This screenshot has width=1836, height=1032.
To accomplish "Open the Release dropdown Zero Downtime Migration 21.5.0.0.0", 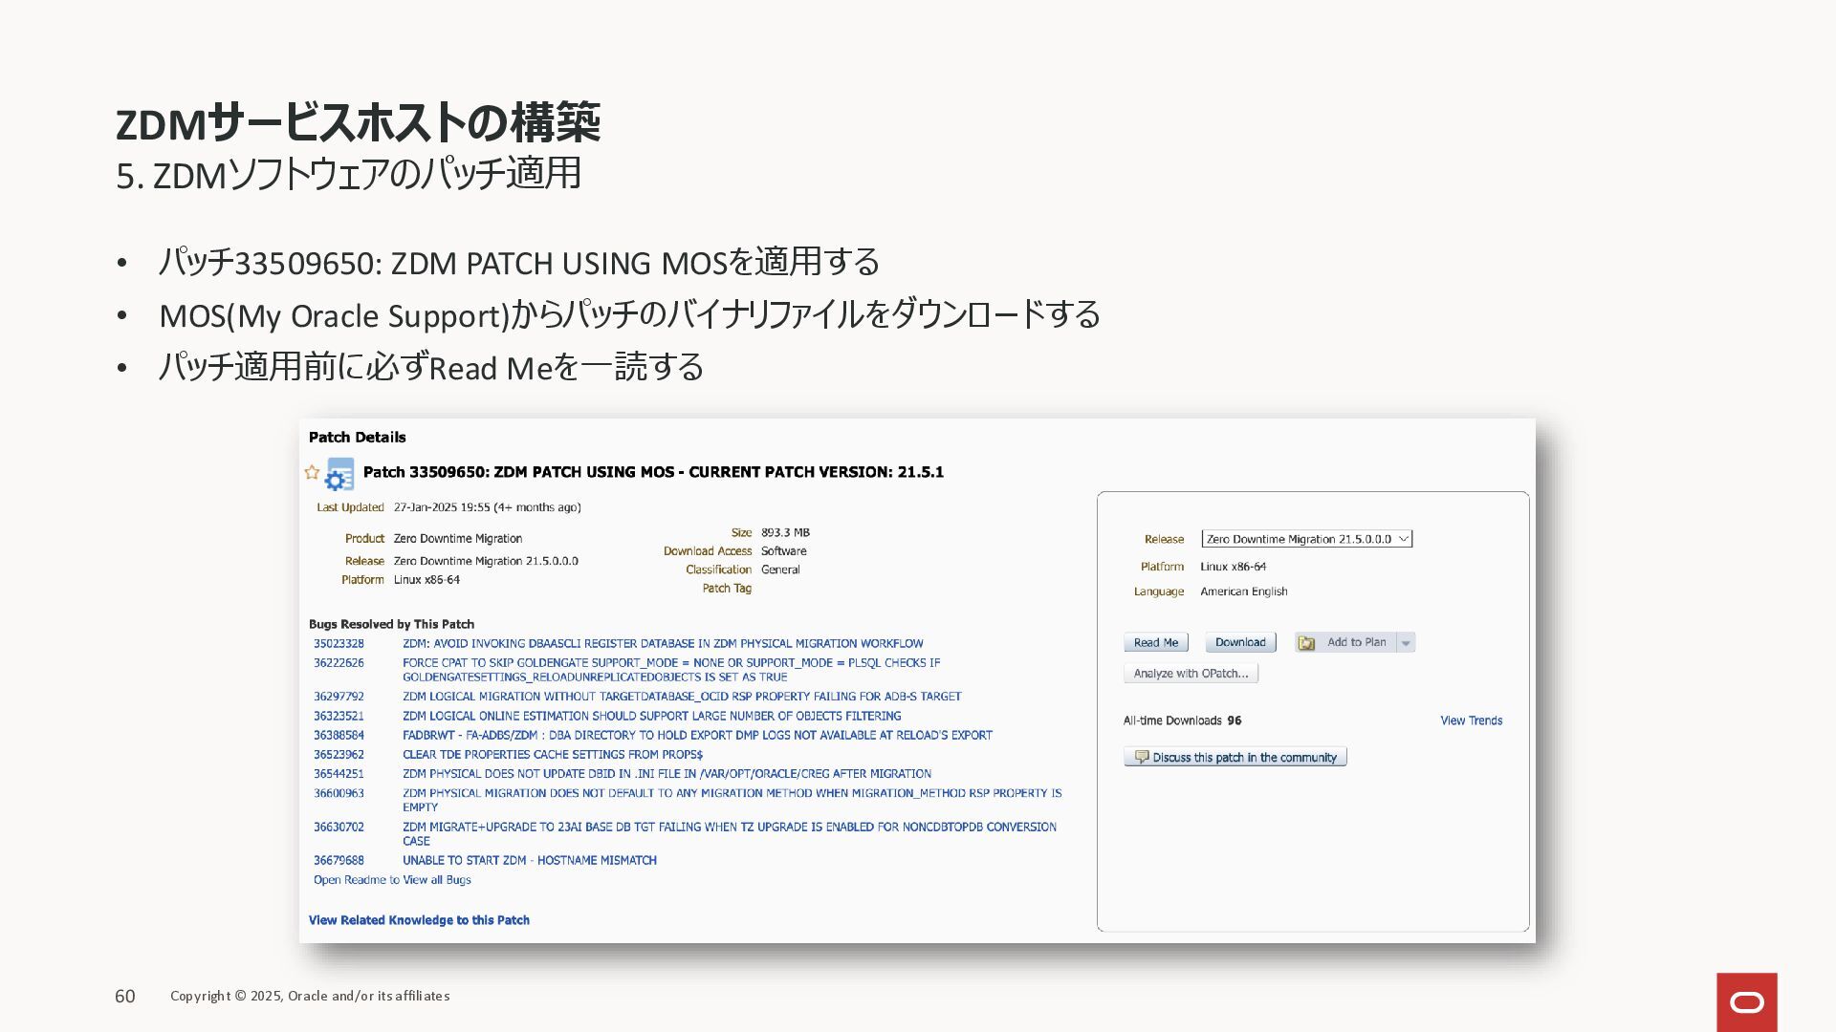I will pyautogui.click(x=1306, y=539).
